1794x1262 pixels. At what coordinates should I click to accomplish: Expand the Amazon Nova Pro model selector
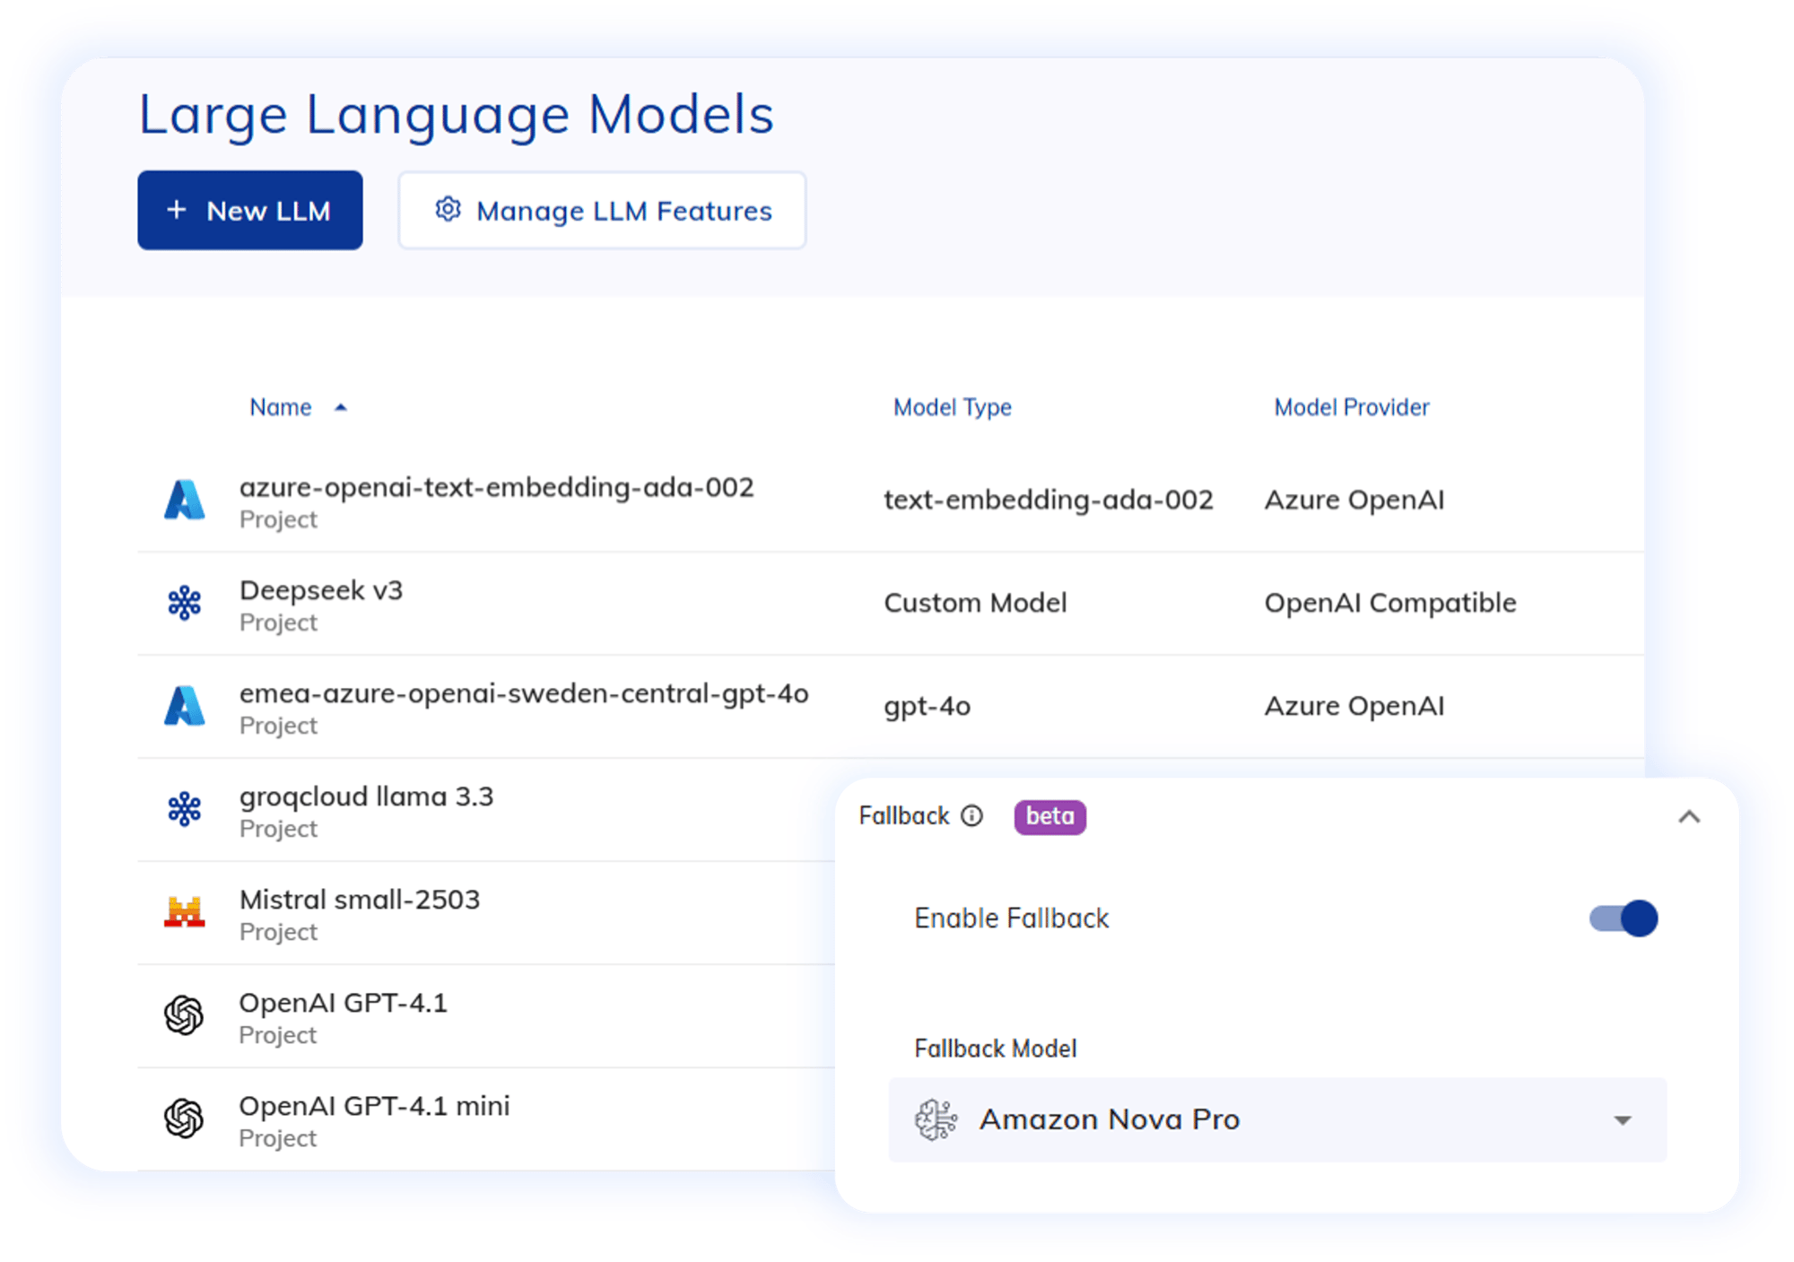click(x=1620, y=1118)
